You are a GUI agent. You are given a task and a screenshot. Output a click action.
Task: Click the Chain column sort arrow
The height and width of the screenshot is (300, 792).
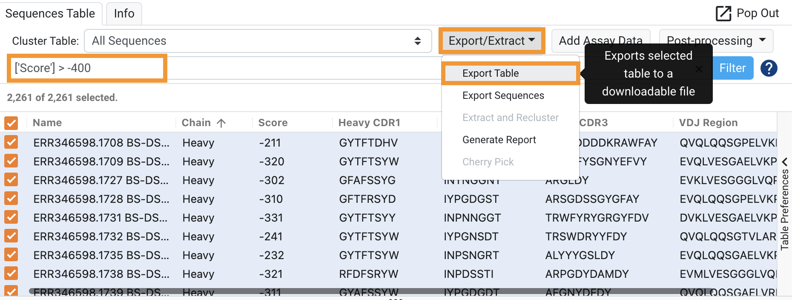click(x=221, y=123)
